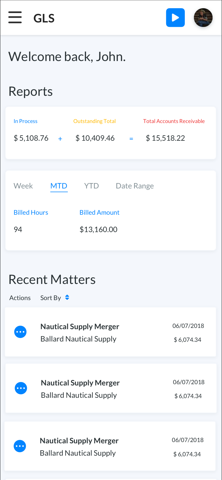
Task: Click the Actions label above the matters
Action: [20, 298]
